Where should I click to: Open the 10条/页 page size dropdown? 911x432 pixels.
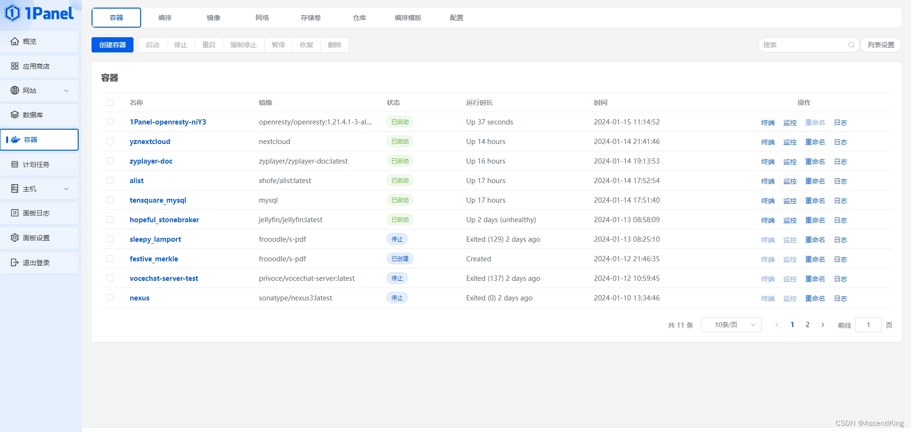pyautogui.click(x=731, y=325)
